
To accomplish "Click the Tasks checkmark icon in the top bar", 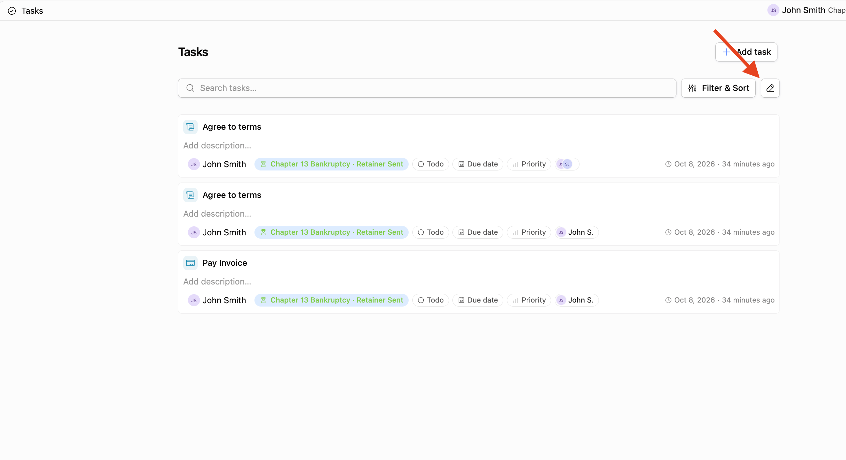I will (12, 11).
